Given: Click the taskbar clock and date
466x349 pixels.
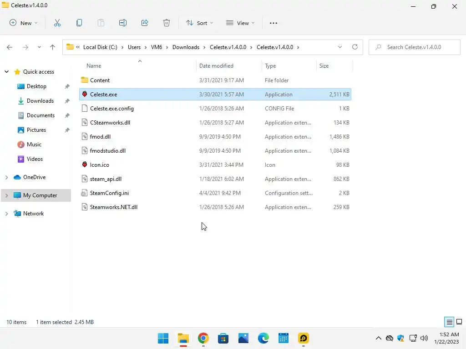Looking at the screenshot, I should (447, 338).
